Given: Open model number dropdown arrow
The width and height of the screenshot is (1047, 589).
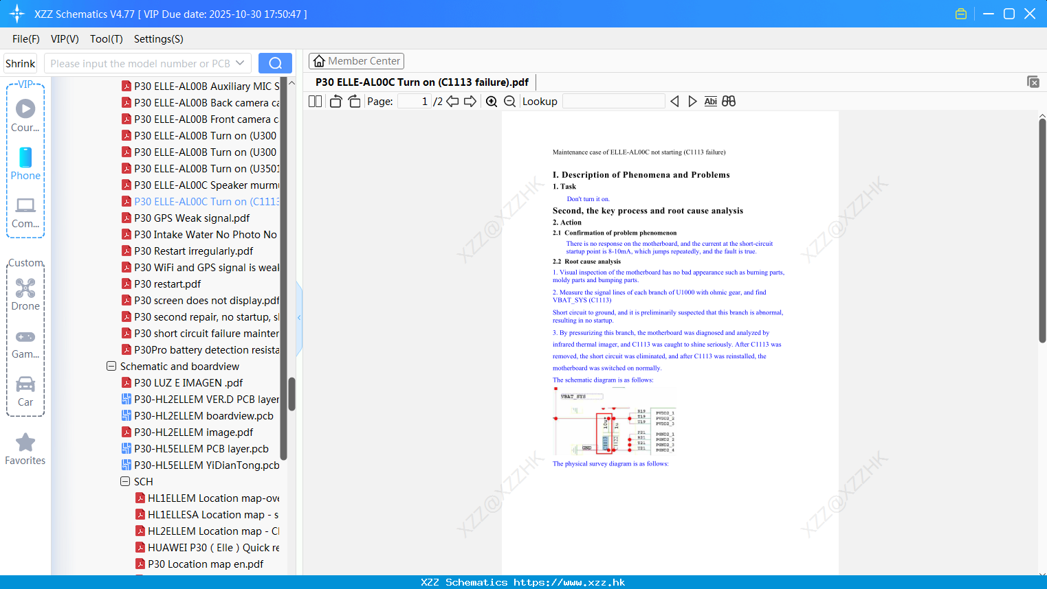Looking at the screenshot, I should (x=240, y=63).
